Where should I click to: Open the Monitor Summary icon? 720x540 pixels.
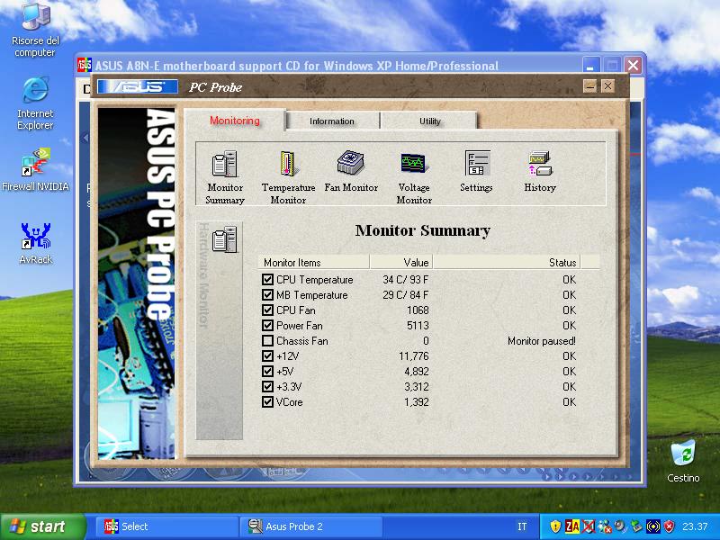[x=224, y=164]
